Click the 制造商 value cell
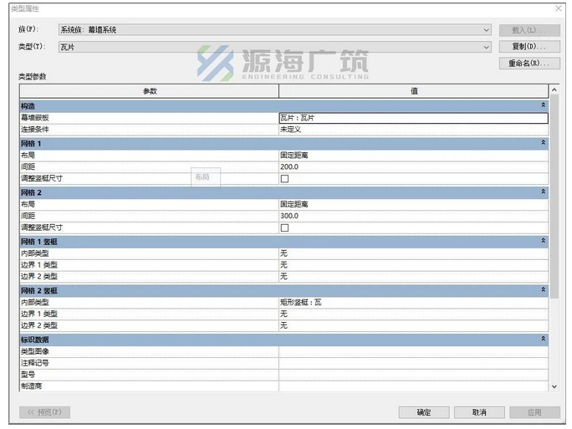Viewport: 572px width, 429px height. click(414, 386)
